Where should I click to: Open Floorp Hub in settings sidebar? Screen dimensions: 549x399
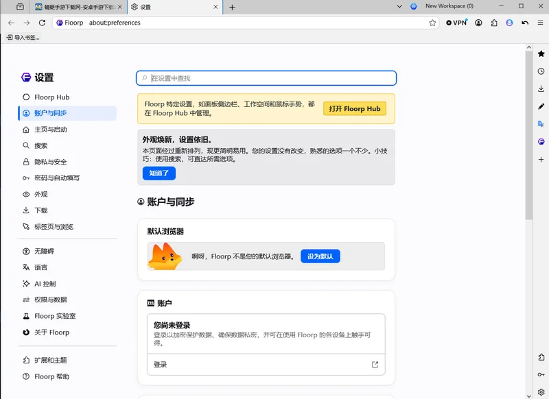pyautogui.click(x=67, y=97)
